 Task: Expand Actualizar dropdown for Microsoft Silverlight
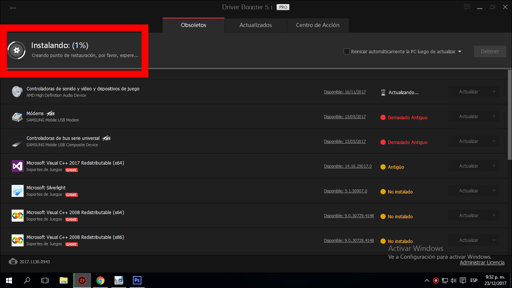[x=494, y=191]
